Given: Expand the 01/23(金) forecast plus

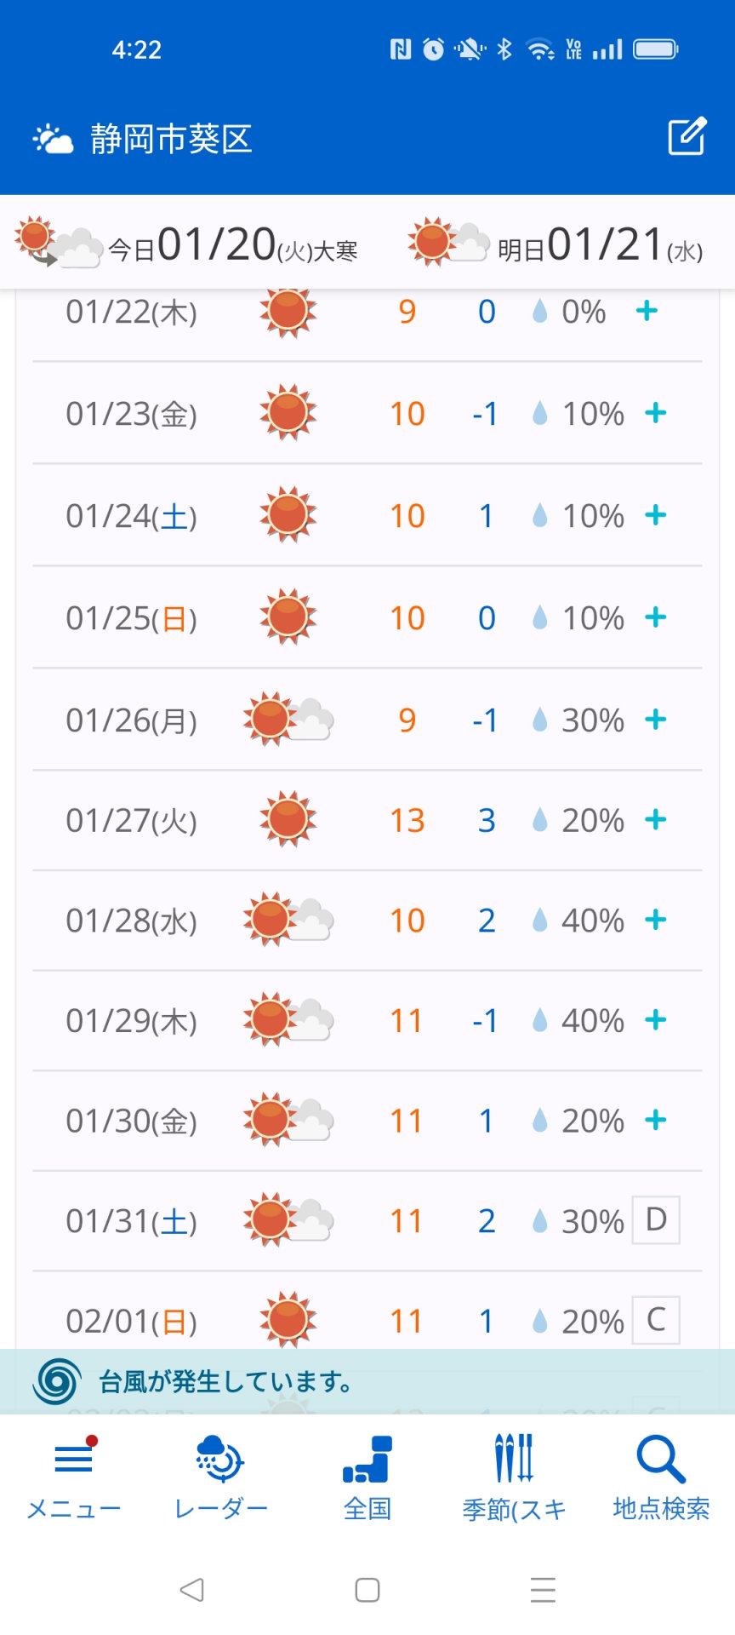Looking at the screenshot, I should (x=655, y=413).
